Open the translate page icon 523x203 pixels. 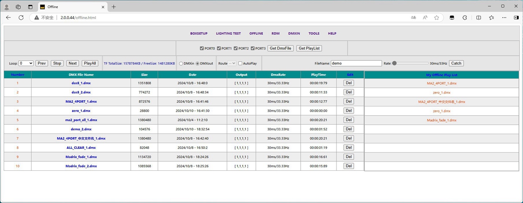point(414,17)
